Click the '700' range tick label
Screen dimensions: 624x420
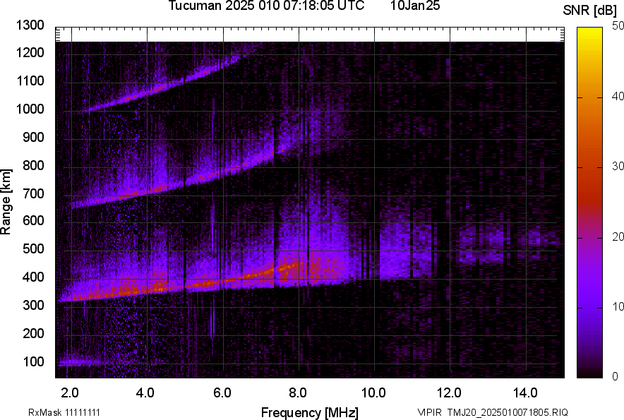click(x=35, y=193)
